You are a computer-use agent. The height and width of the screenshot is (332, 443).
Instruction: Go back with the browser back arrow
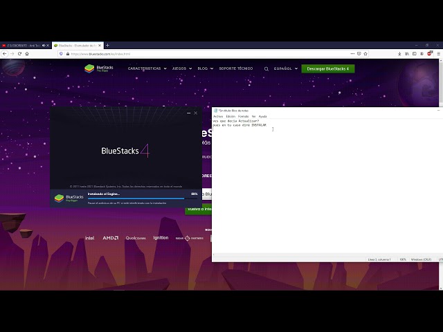(x=5, y=54)
